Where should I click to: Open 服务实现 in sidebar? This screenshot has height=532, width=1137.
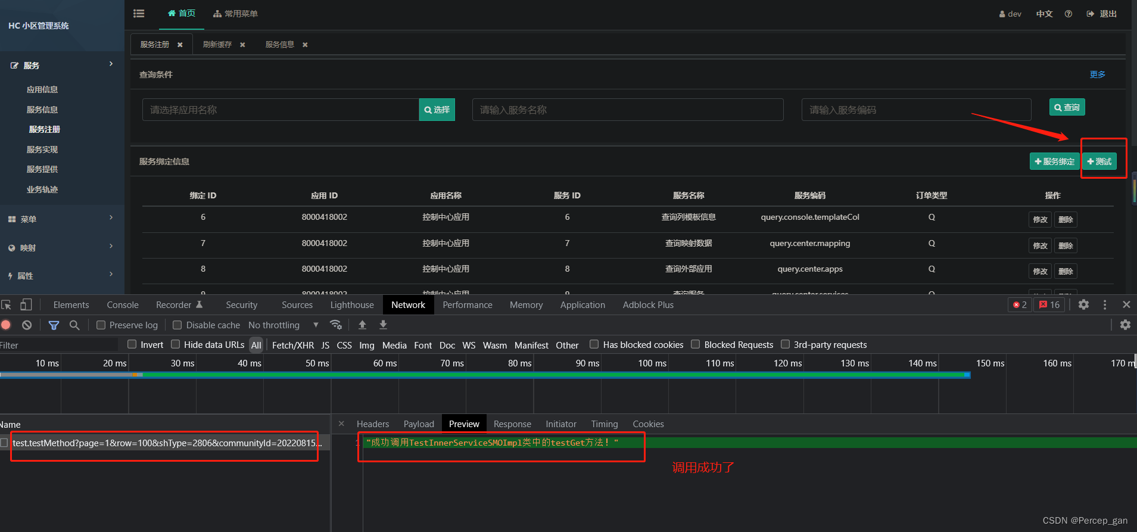[42, 150]
